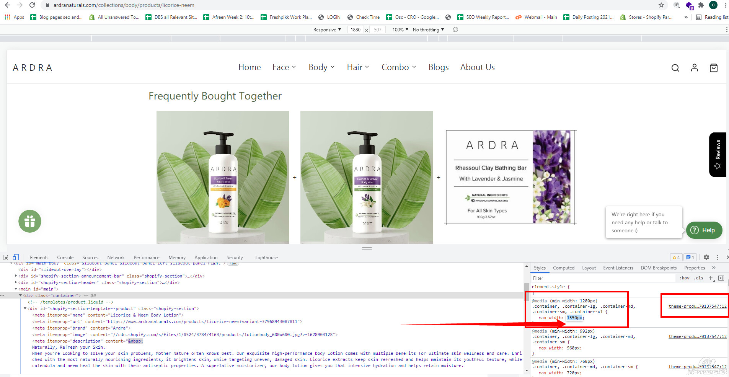Screen dimensions: 729x377
Task: Click the Rhassoul Clay Bathing Bar image
Action: [x=511, y=177]
